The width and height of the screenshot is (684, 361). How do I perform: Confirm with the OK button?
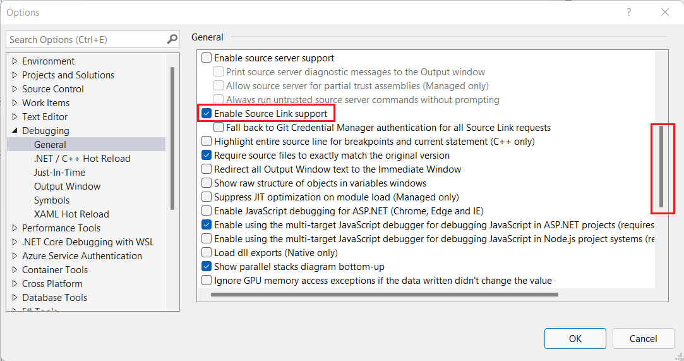(575, 339)
